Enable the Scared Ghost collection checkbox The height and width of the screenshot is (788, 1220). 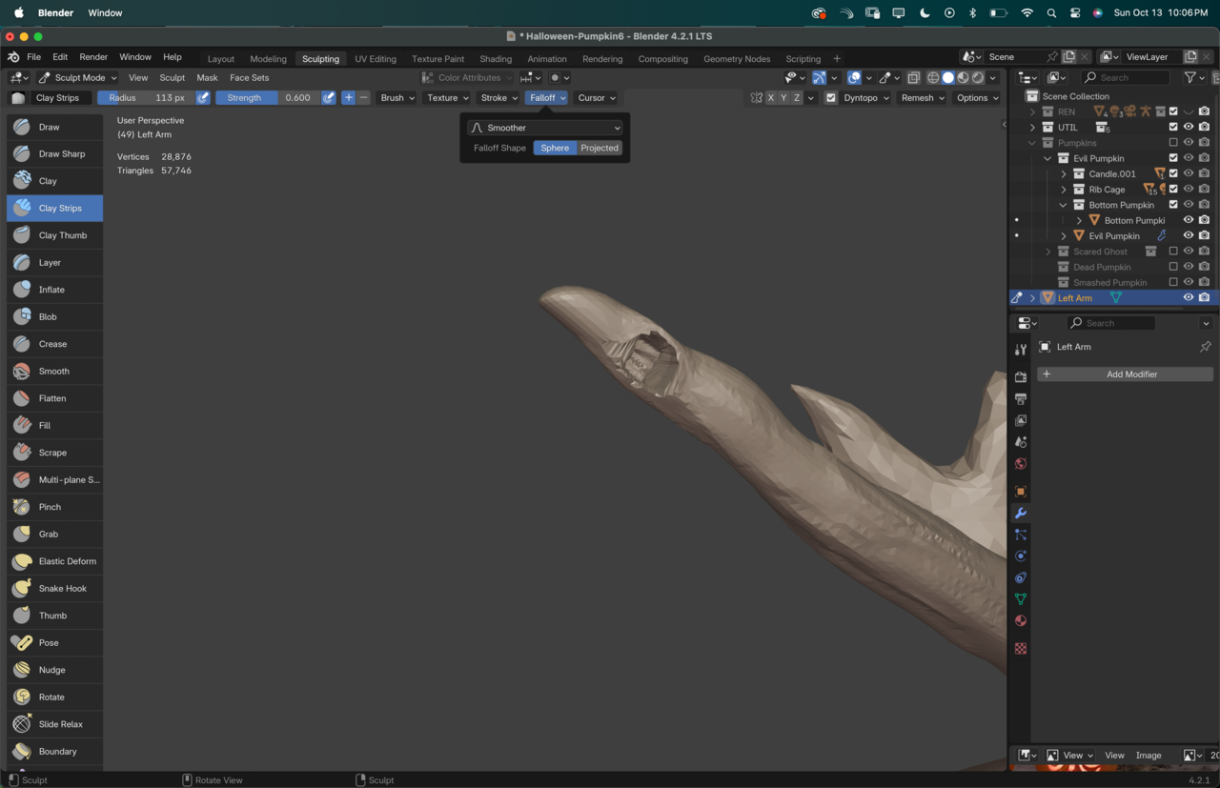pyautogui.click(x=1173, y=252)
